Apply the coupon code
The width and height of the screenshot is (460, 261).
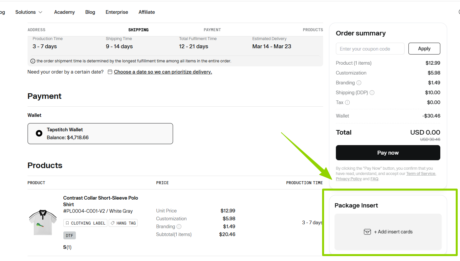pos(424,49)
